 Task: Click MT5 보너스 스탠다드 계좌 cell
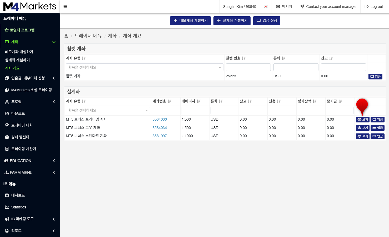point(86,136)
